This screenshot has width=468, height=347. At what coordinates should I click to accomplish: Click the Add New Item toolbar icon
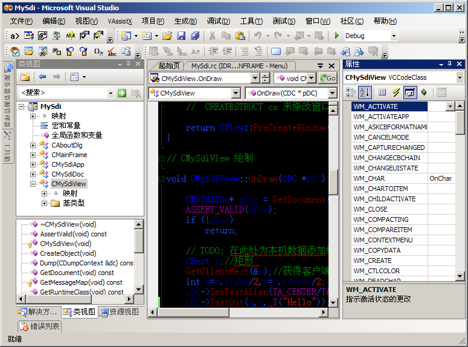point(147,36)
